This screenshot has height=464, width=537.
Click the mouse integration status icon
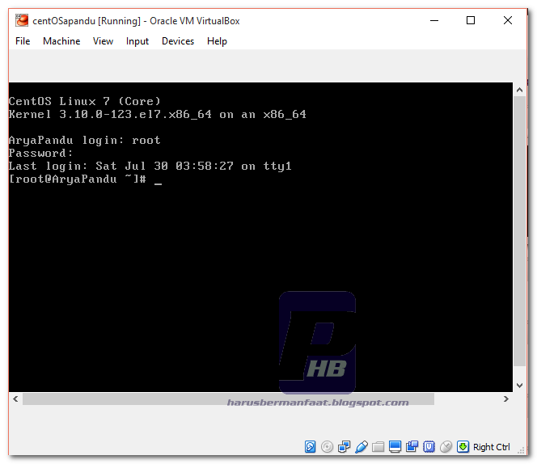coord(446,446)
